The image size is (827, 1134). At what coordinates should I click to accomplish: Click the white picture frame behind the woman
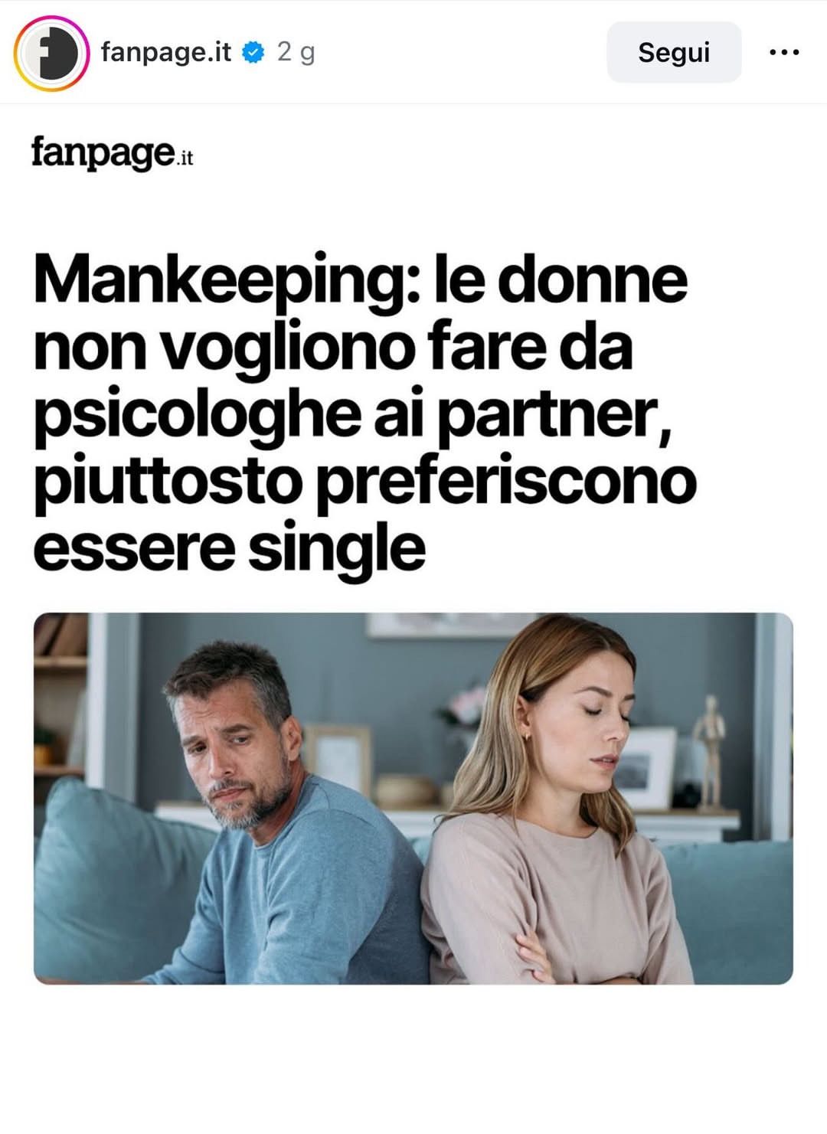646,767
